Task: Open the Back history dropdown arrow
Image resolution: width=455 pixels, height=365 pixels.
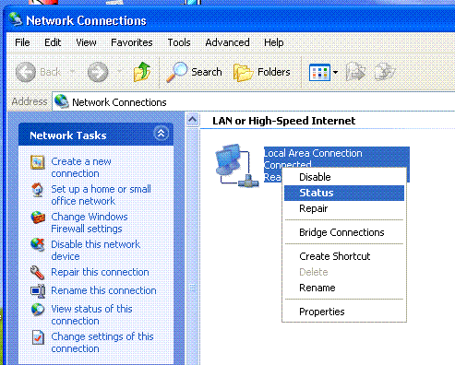Action: coord(73,72)
